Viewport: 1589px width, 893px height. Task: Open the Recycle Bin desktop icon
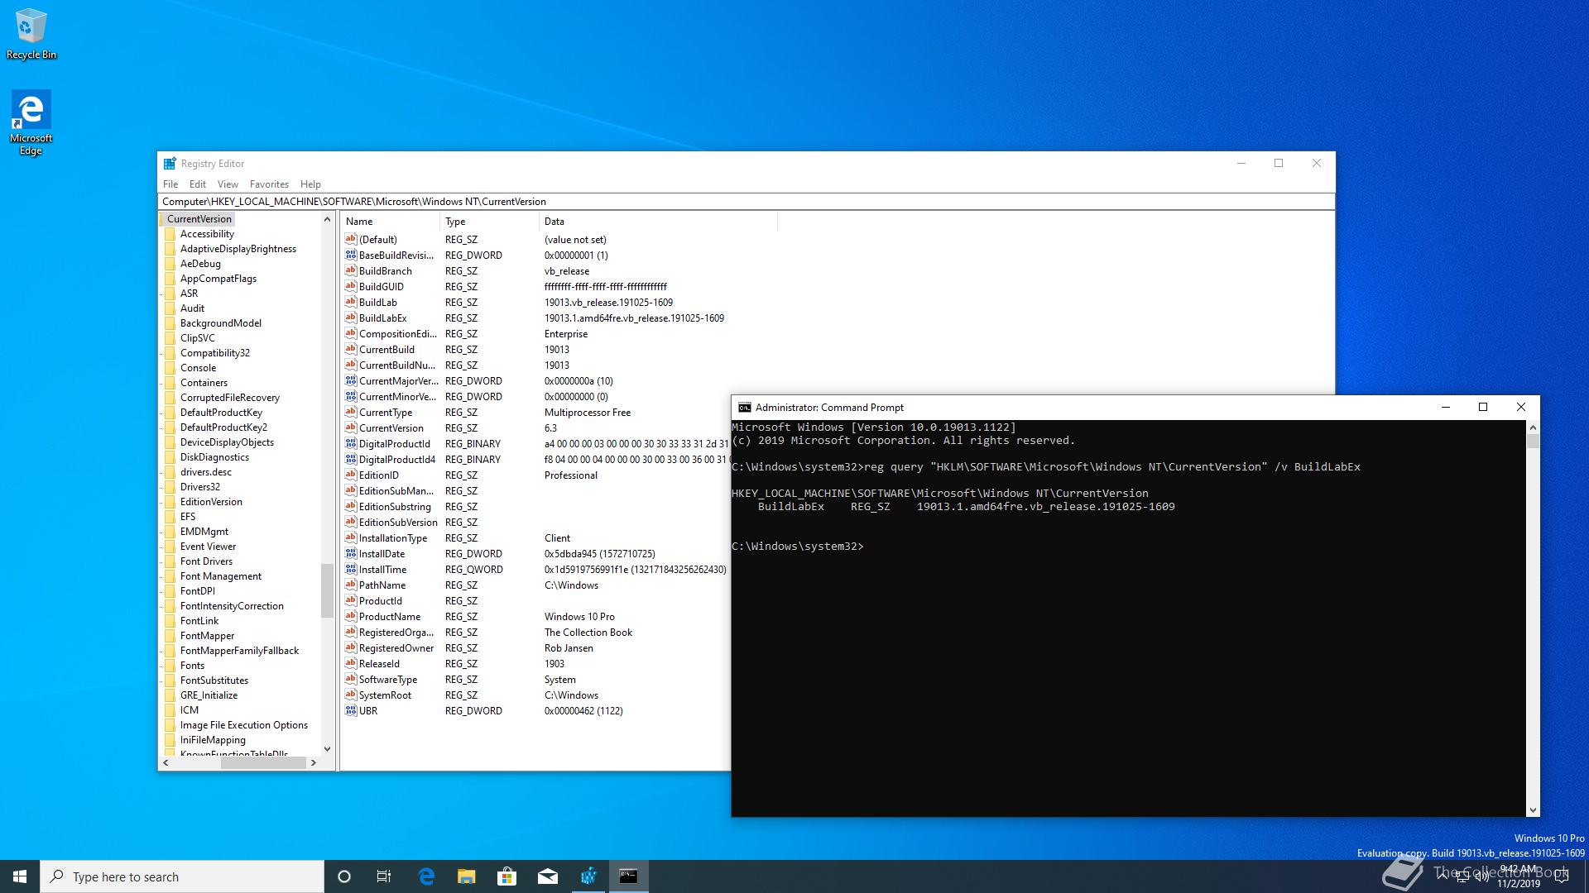31,35
